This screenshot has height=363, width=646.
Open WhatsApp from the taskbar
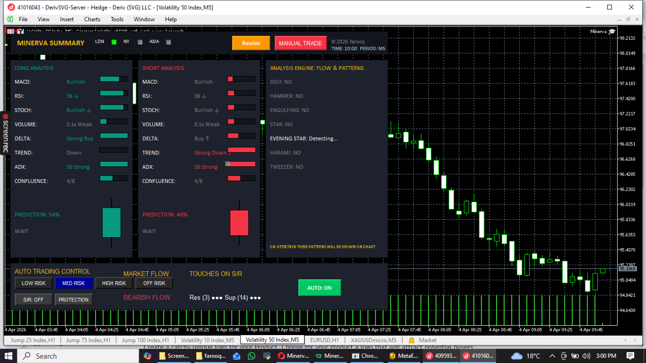point(251,356)
